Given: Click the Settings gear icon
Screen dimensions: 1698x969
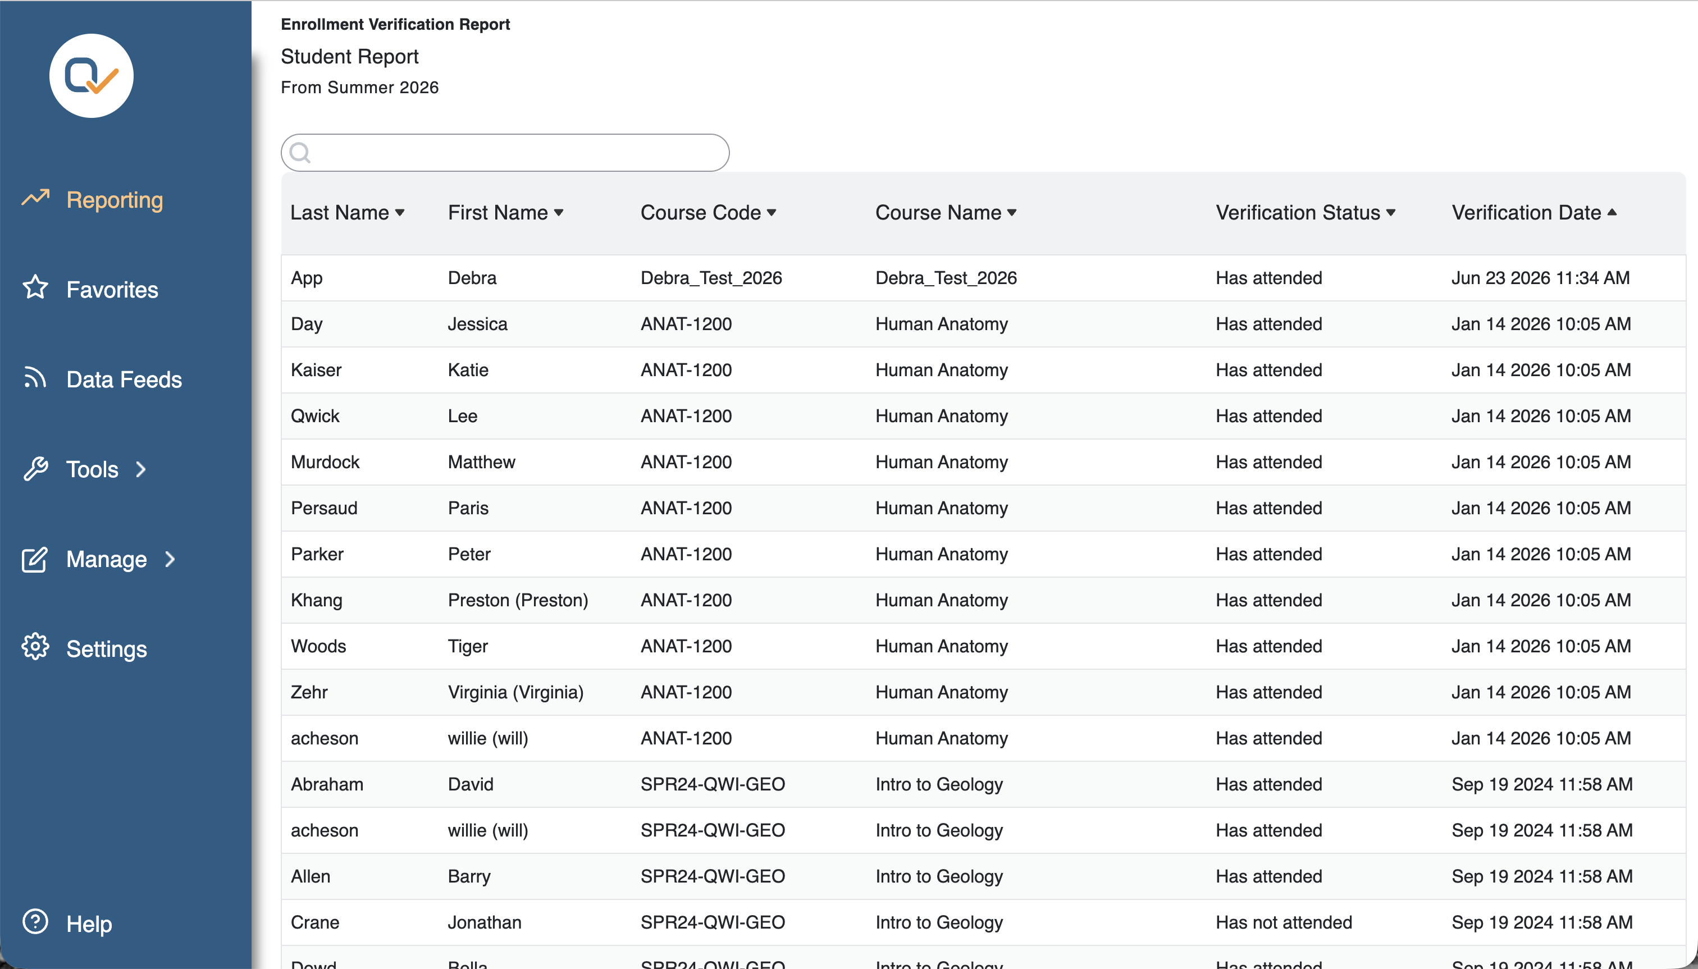Looking at the screenshot, I should point(35,647).
